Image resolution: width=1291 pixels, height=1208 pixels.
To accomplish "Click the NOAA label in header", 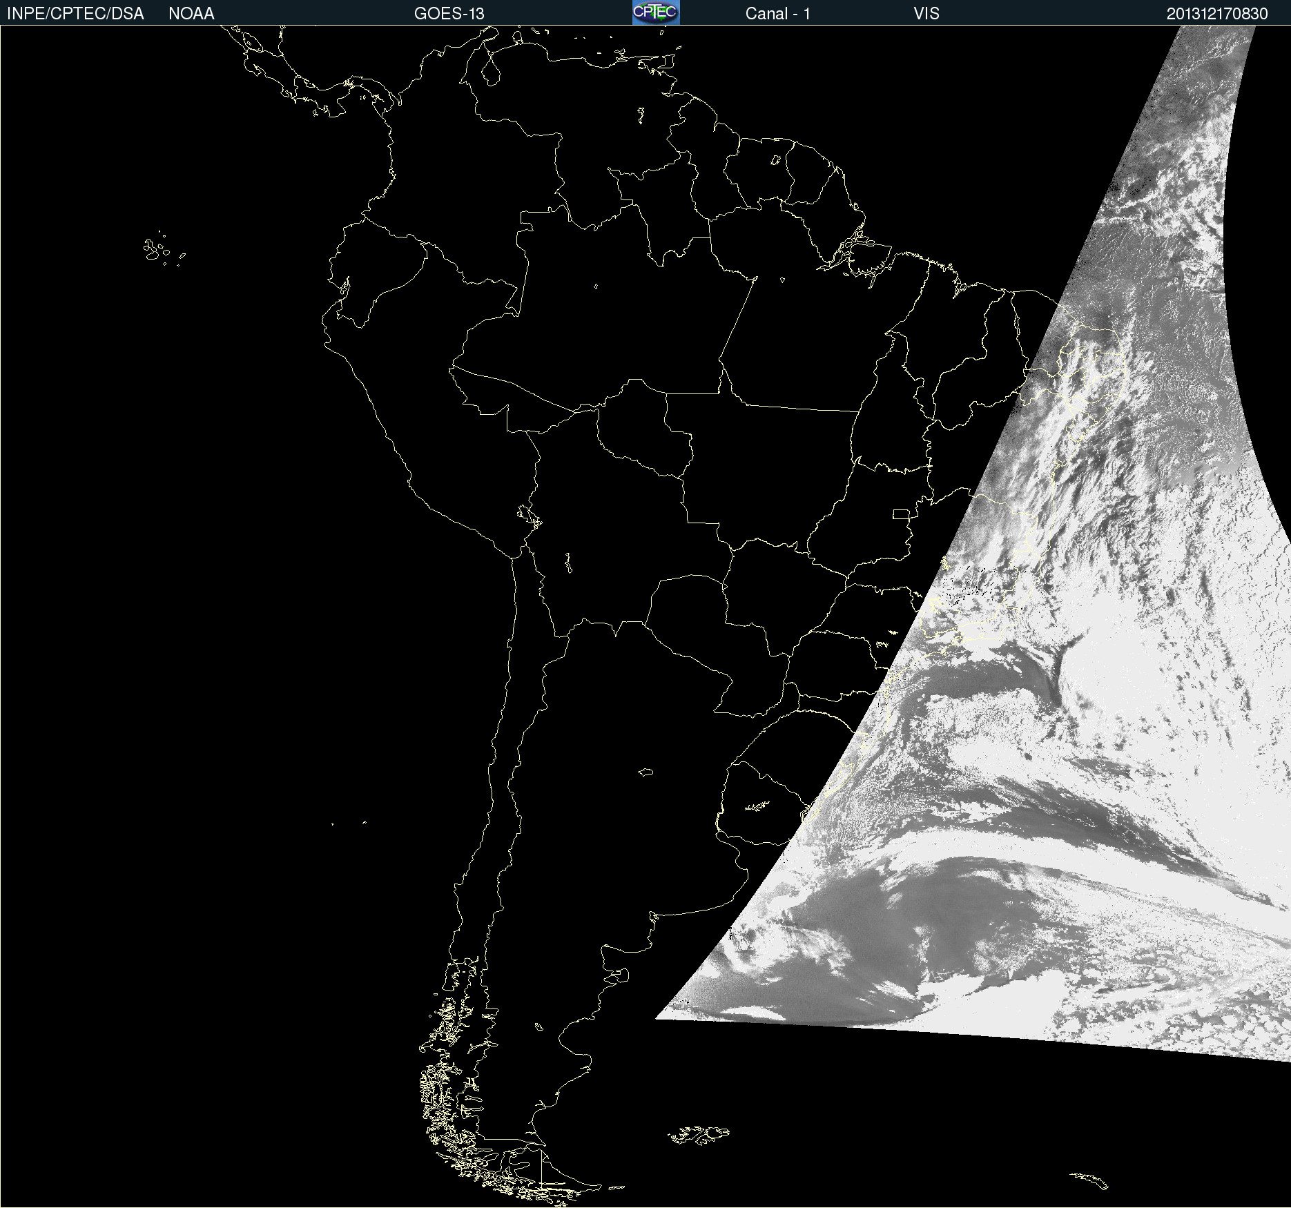I will (x=191, y=14).
